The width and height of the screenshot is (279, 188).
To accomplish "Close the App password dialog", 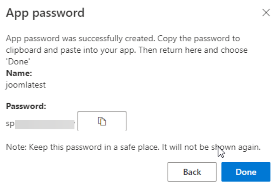I will pyautogui.click(x=266, y=13).
